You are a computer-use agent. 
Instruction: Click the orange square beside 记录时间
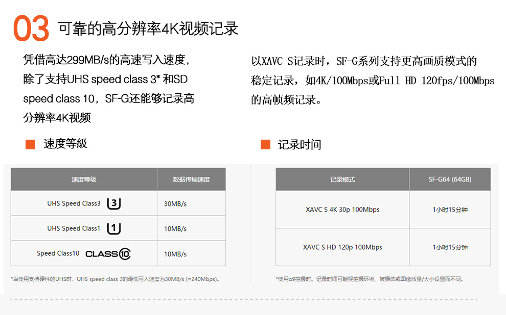(x=265, y=144)
